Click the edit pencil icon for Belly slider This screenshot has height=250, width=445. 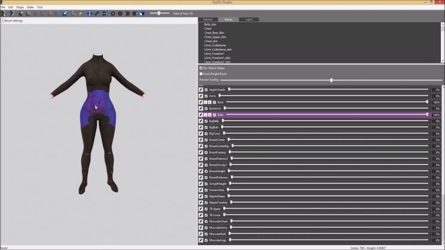point(201,114)
